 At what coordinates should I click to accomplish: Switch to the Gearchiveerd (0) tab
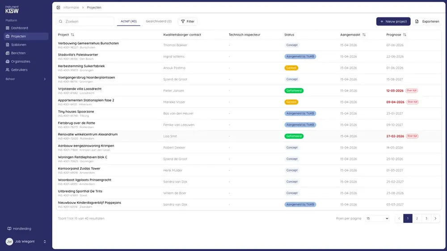159,21
